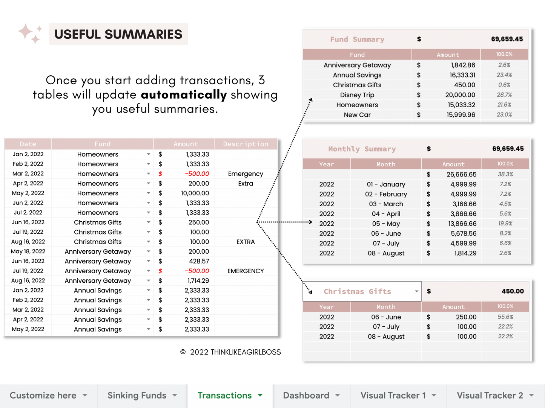The height and width of the screenshot is (408, 545).
Task: Open the Fund dropdown on the May 18, 2022 Anniversary Getaway row
Action: tap(149, 251)
